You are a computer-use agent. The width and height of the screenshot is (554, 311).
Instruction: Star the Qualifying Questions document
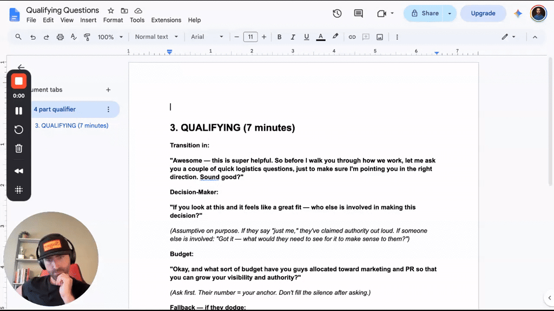(x=110, y=11)
